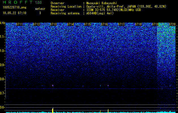The height and width of the screenshot is (113, 178).
Task: Click the kHz axis unit label
Action: [x=3, y=23]
